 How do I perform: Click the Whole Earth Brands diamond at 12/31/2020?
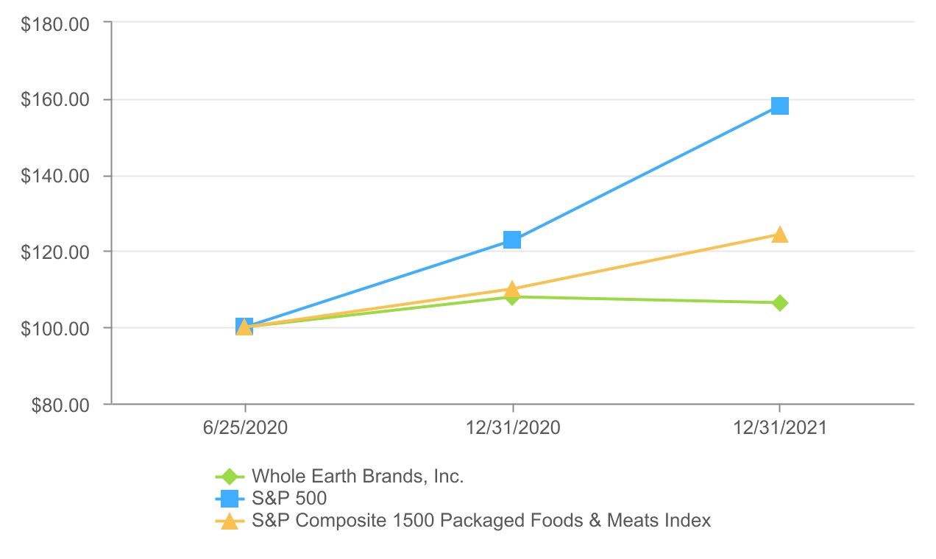512,297
